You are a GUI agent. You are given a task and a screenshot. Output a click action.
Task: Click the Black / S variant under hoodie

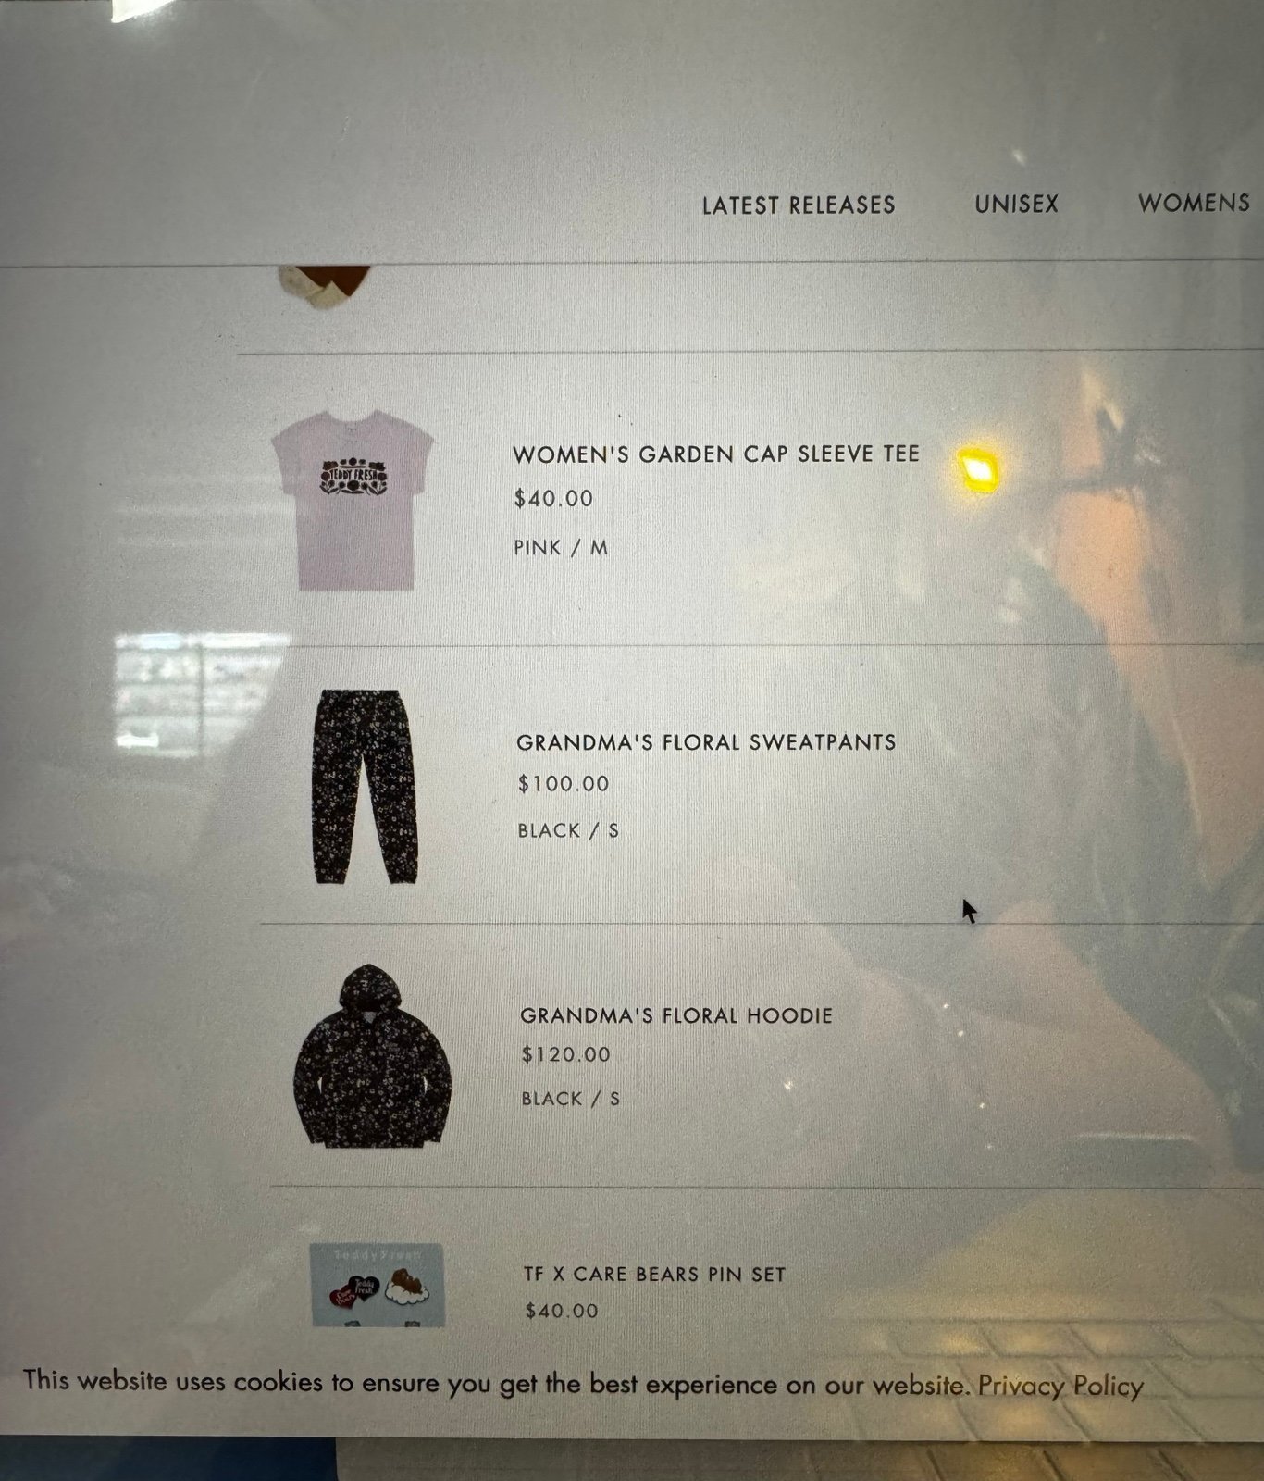click(571, 1099)
